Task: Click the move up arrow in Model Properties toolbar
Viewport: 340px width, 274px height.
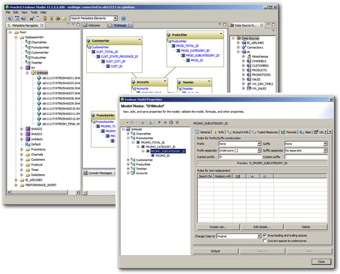Action: click(x=159, y=123)
